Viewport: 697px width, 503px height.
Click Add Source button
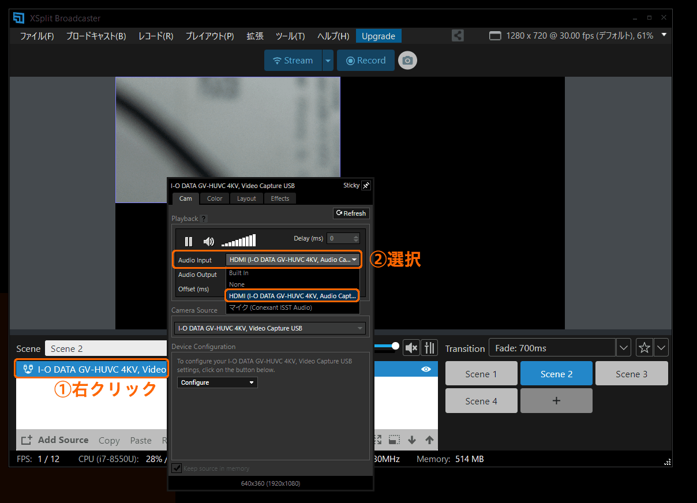(55, 440)
